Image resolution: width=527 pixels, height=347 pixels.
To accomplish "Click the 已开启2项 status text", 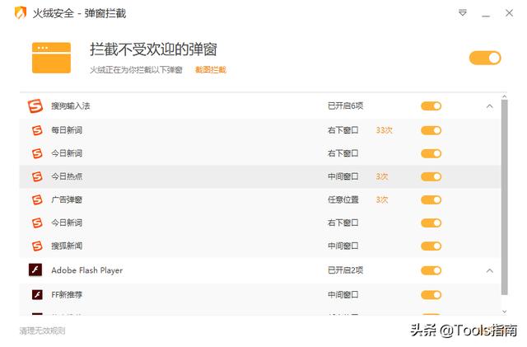I will [x=346, y=270].
